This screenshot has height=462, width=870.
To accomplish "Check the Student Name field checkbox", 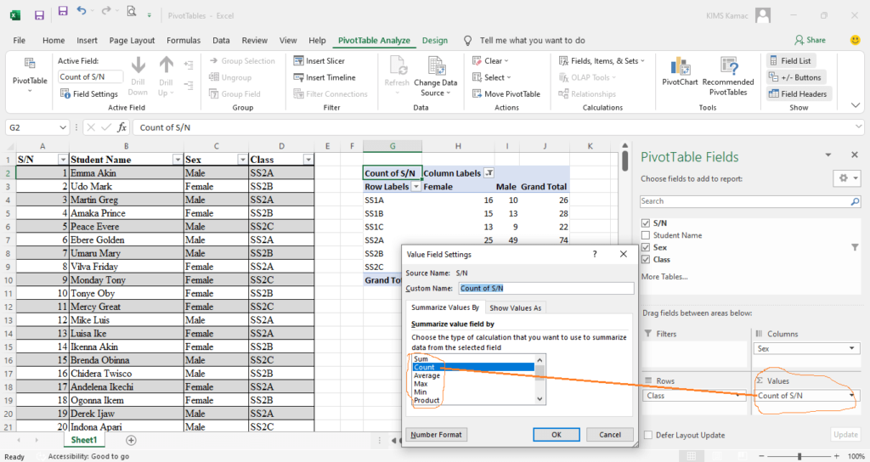I will (x=646, y=235).
